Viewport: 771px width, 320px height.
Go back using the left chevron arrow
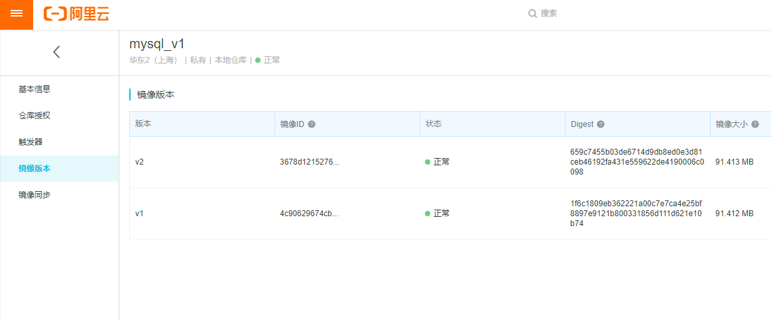(56, 52)
